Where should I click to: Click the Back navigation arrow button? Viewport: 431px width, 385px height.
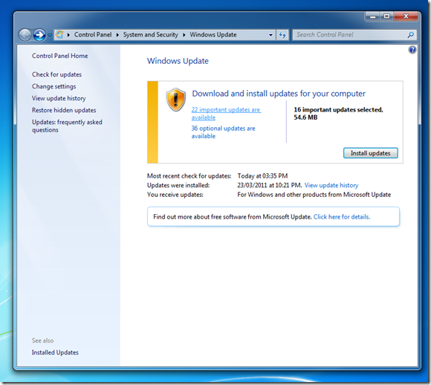[x=25, y=35]
